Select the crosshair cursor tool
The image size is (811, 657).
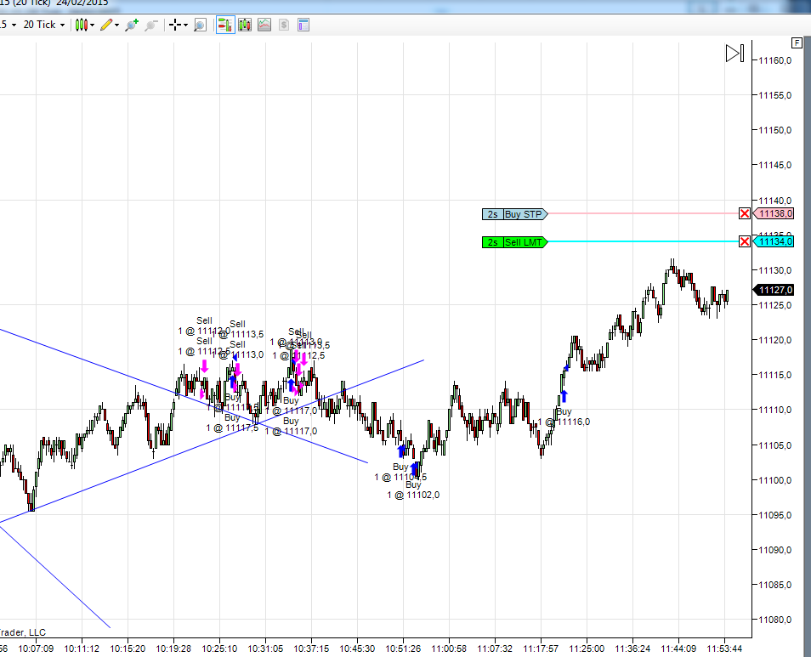pos(175,25)
